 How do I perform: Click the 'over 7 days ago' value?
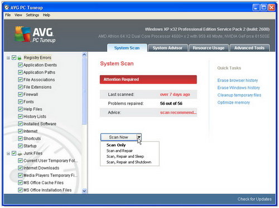pyautogui.click(x=175, y=94)
